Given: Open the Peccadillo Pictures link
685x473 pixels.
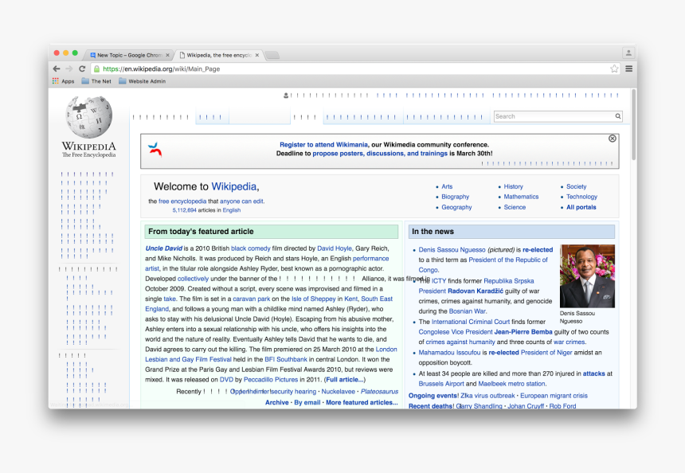Looking at the screenshot, I should tap(271, 380).
